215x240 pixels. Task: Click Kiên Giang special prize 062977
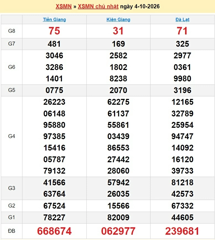118,231
